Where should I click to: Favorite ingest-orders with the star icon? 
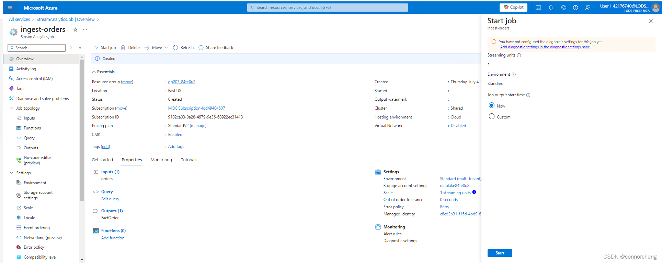[x=75, y=29]
